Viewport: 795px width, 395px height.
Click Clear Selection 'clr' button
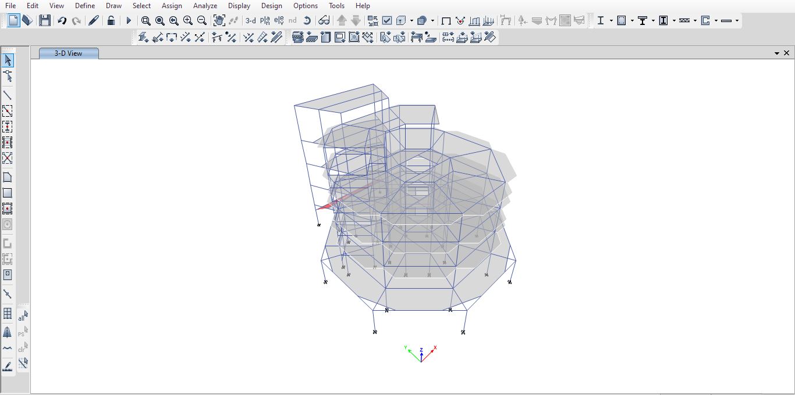[23, 348]
